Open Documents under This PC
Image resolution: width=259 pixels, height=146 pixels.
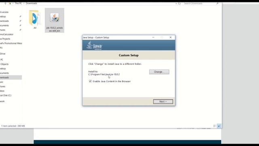pyautogui.click(x=4, y=73)
